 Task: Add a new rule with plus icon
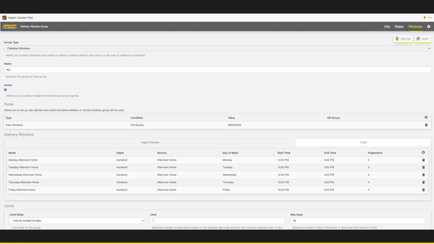pos(426,117)
